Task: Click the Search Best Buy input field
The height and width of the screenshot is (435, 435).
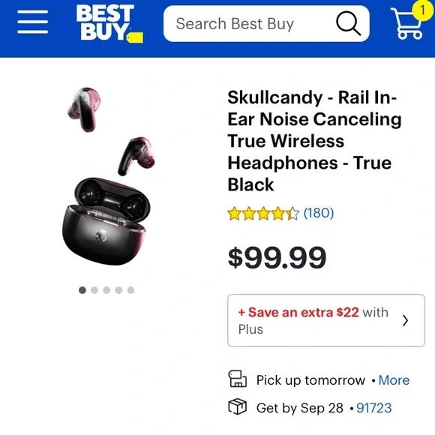Action: click(250, 23)
